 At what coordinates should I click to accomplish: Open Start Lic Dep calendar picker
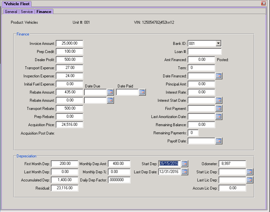point(249,172)
